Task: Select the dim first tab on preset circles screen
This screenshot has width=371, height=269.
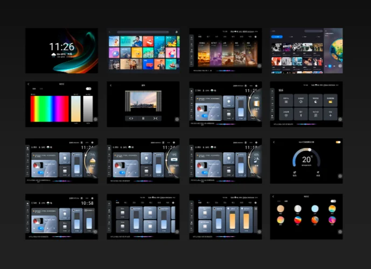Action: tap(279, 201)
